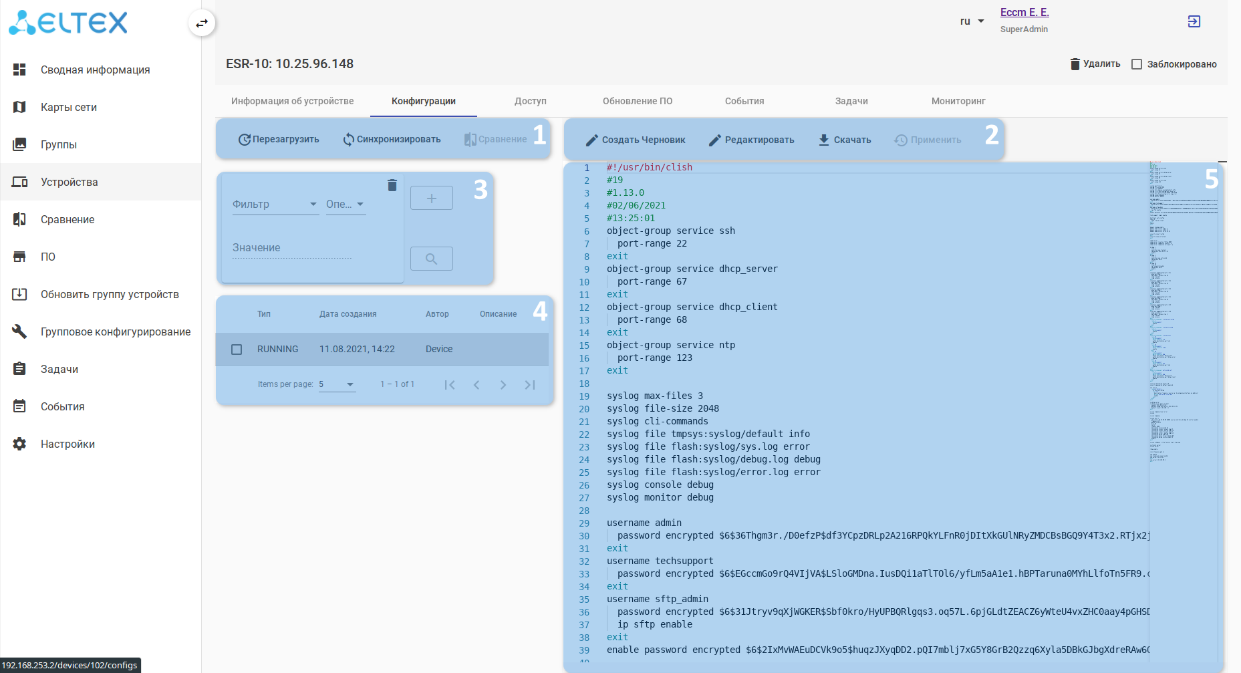Toggle the Заблокировано checkbox

[1137, 64]
